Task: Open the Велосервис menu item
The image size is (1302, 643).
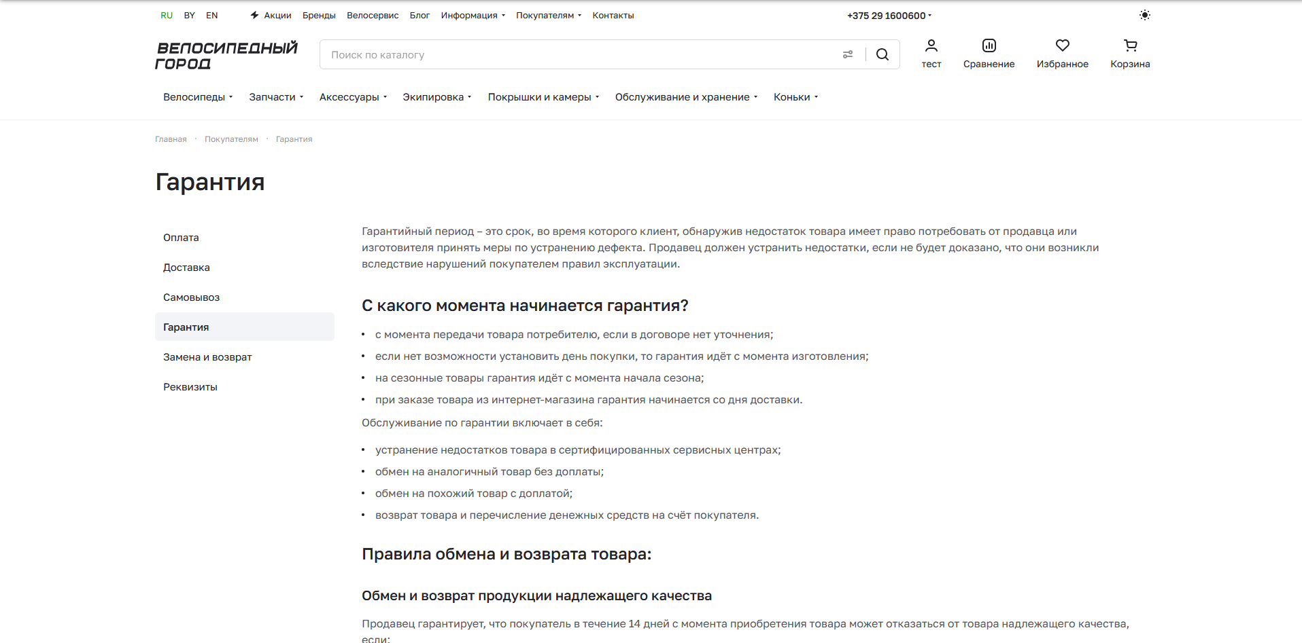Action: (x=373, y=15)
